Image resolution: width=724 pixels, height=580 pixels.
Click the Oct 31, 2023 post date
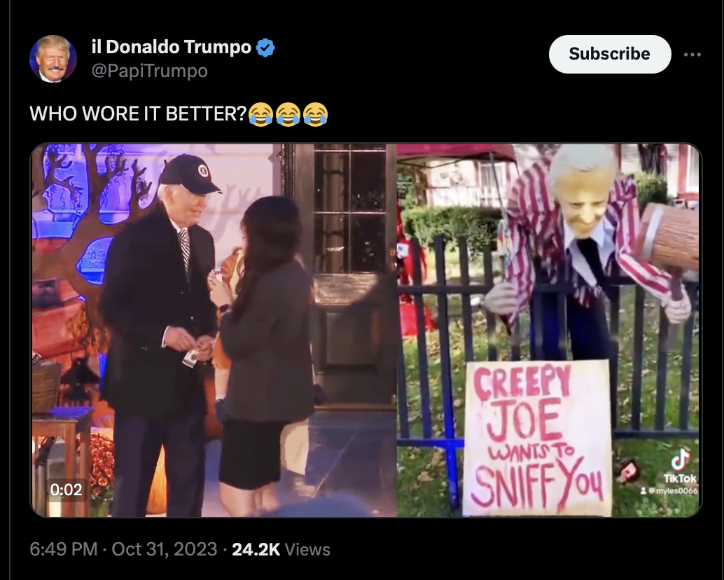(165, 549)
